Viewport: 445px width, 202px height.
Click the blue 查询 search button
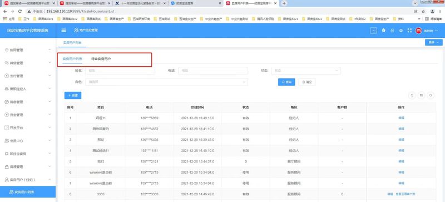[x=286, y=82]
